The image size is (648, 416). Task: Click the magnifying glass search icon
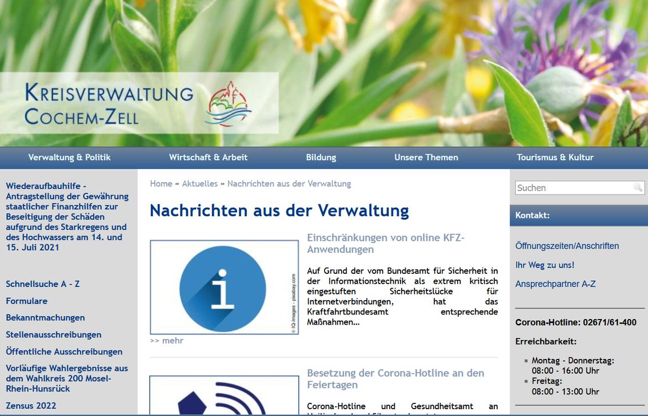pyautogui.click(x=638, y=188)
